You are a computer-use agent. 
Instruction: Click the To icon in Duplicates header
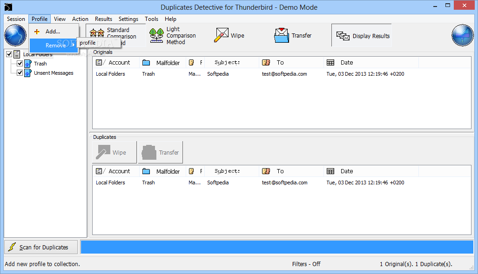coord(266,171)
